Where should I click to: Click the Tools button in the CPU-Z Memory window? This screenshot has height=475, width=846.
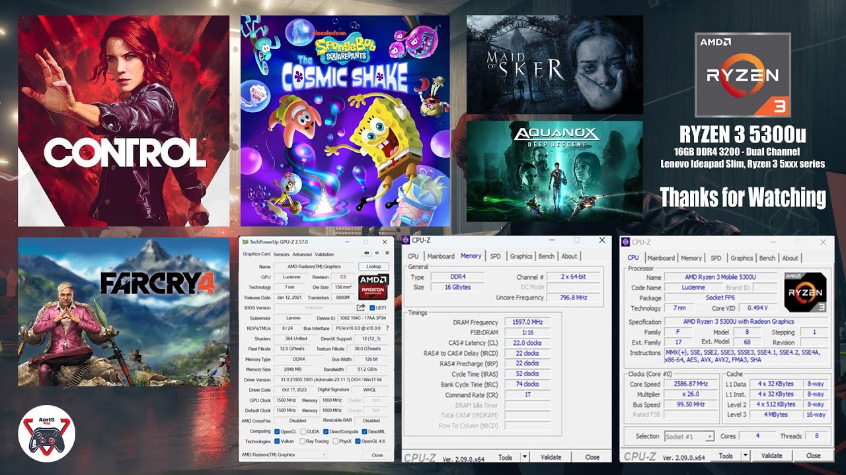tap(506, 457)
